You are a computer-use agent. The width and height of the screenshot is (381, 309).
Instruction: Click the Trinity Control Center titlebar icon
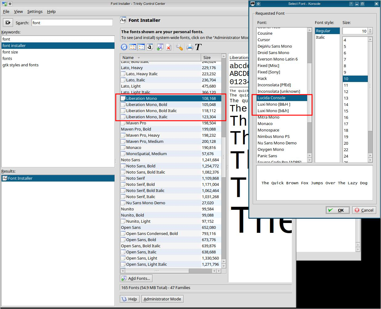[x=4, y=4]
